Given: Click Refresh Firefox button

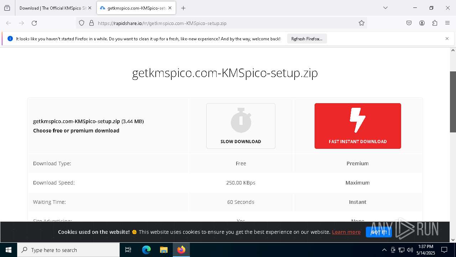Looking at the screenshot, I should click(x=307, y=39).
